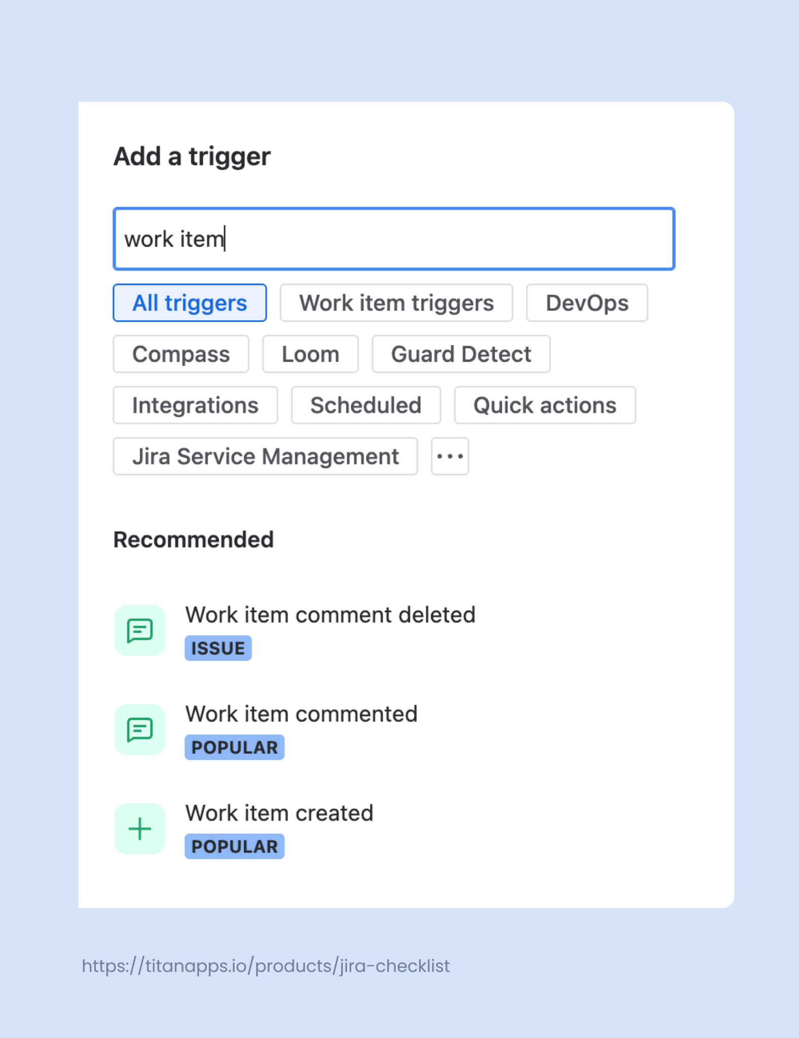Select the Guard Detect category
Viewport: 799px width, 1038px height.
[x=460, y=354]
